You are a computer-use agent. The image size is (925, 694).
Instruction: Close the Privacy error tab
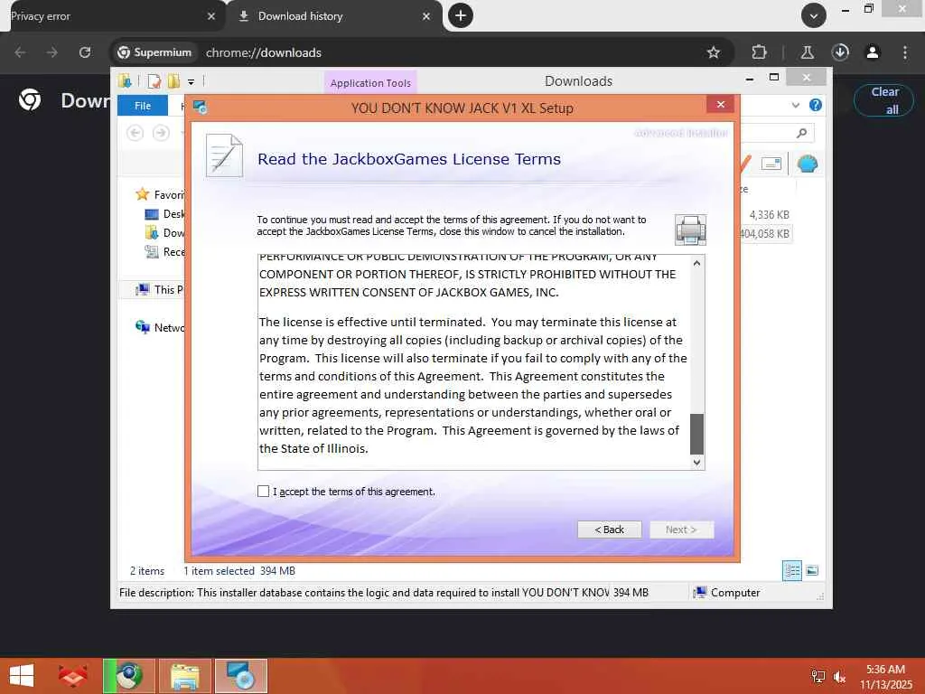click(211, 16)
